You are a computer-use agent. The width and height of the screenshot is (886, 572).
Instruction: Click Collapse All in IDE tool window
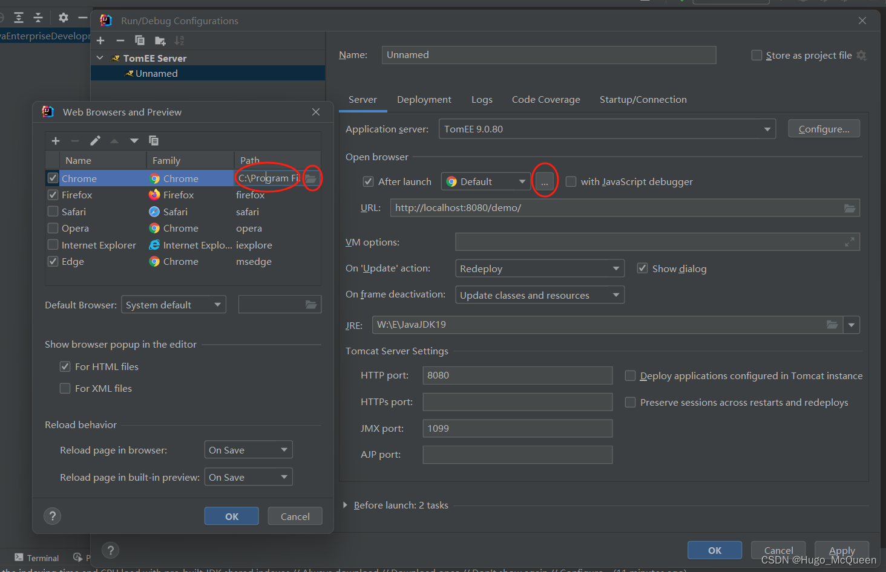click(x=38, y=18)
